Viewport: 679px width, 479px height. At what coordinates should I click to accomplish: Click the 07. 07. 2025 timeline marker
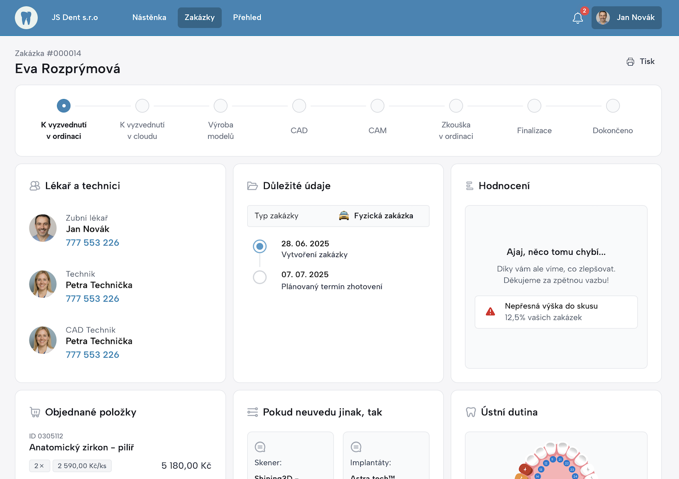pos(260,277)
